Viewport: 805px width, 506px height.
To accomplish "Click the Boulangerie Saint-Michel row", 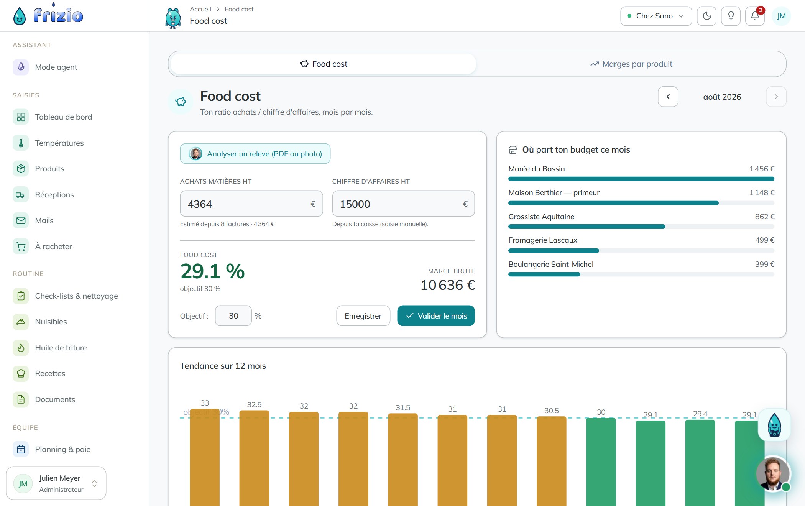I will [641, 269].
